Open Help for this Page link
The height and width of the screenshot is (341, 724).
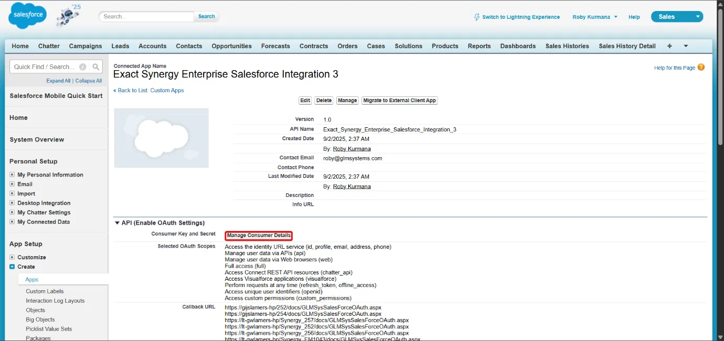click(x=675, y=68)
